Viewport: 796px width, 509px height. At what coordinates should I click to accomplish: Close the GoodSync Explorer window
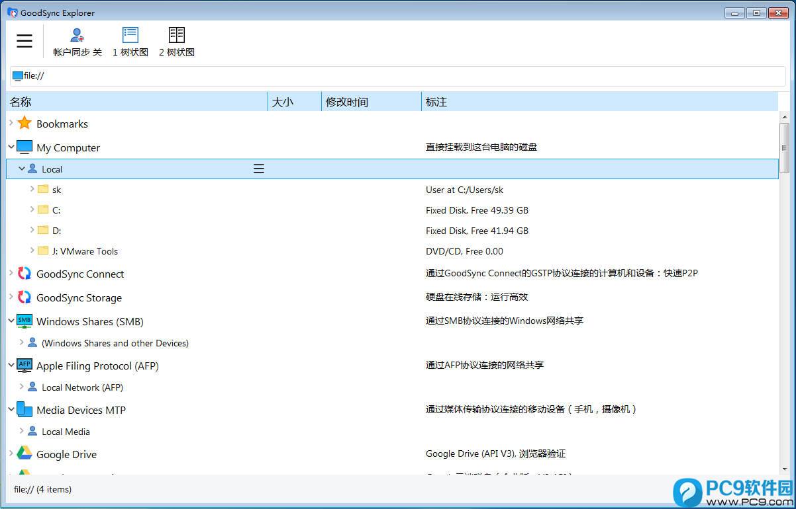(x=777, y=13)
